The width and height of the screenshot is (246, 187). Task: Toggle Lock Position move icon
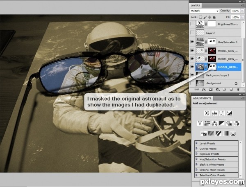(x=210, y=17)
